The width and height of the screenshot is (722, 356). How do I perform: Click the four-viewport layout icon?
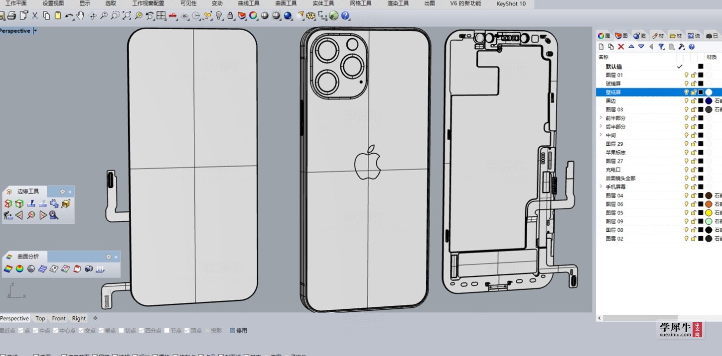click(161, 16)
